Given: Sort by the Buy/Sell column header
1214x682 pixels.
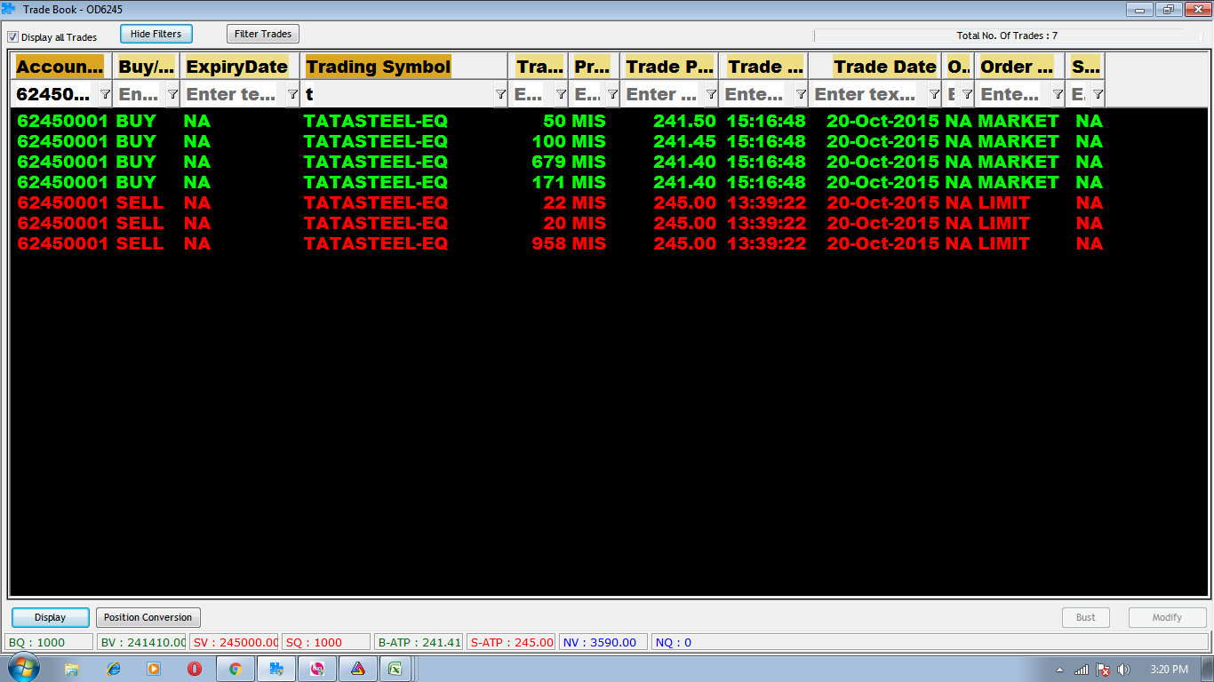Looking at the screenshot, I should [x=147, y=67].
